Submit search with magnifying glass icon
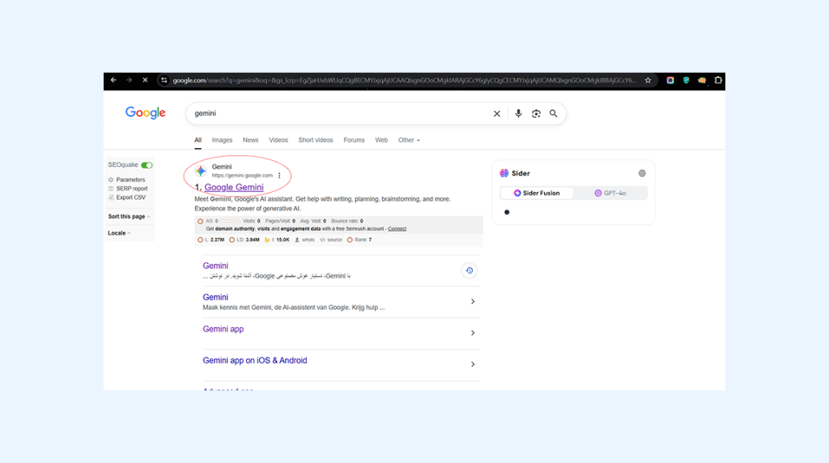829x463 pixels. point(554,113)
